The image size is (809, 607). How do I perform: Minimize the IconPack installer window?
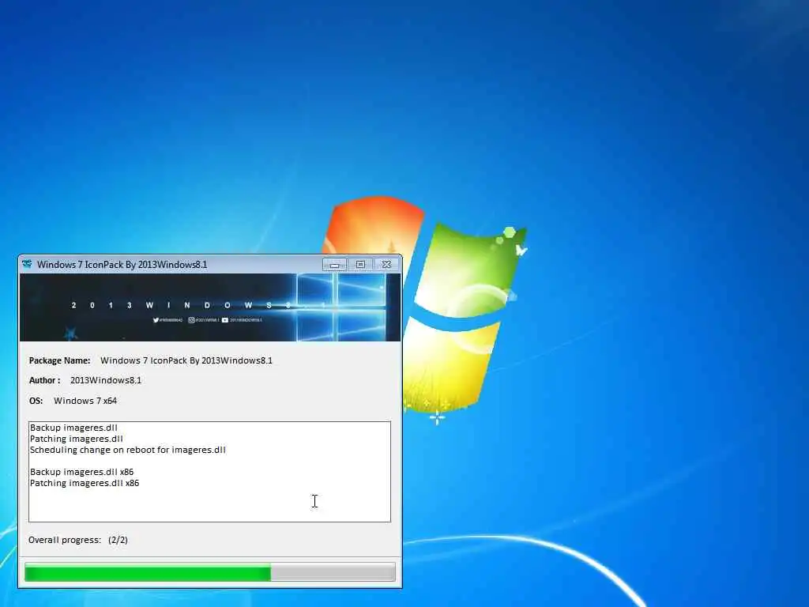tap(334, 264)
